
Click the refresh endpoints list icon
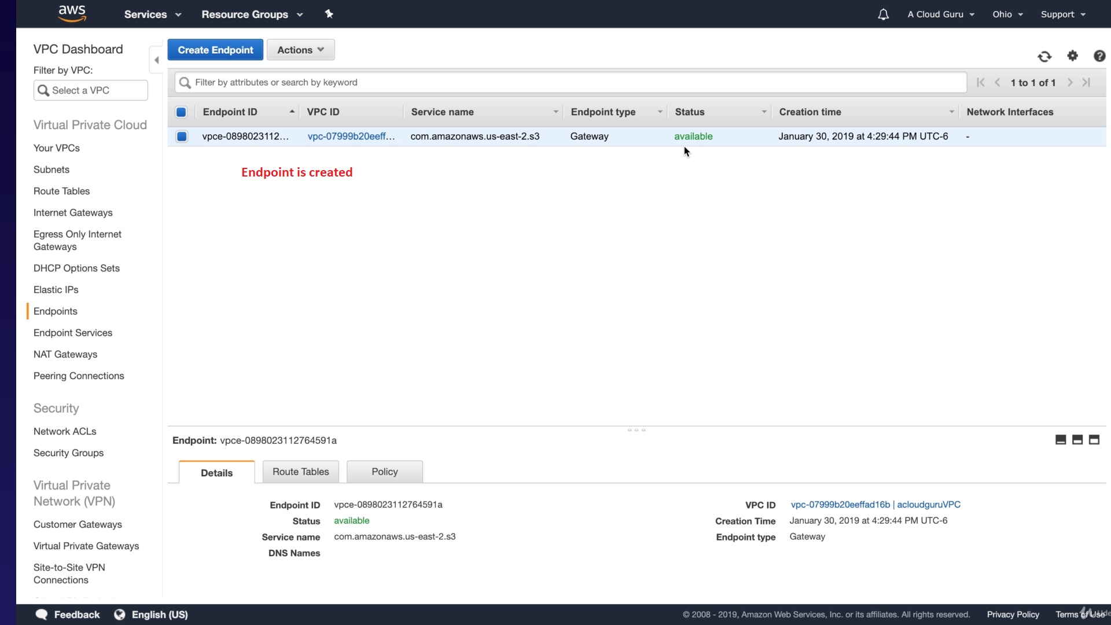click(x=1044, y=56)
